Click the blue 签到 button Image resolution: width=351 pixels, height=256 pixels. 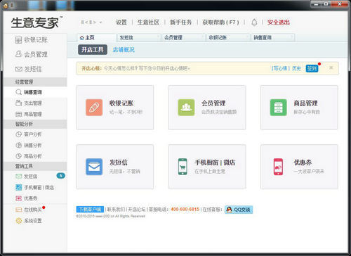(x=312, y=68)
